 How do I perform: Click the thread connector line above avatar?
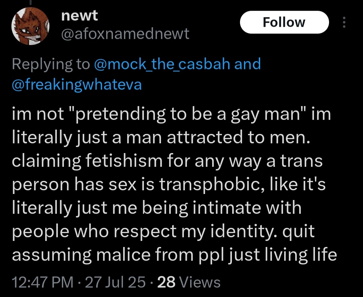pos(30,2)
